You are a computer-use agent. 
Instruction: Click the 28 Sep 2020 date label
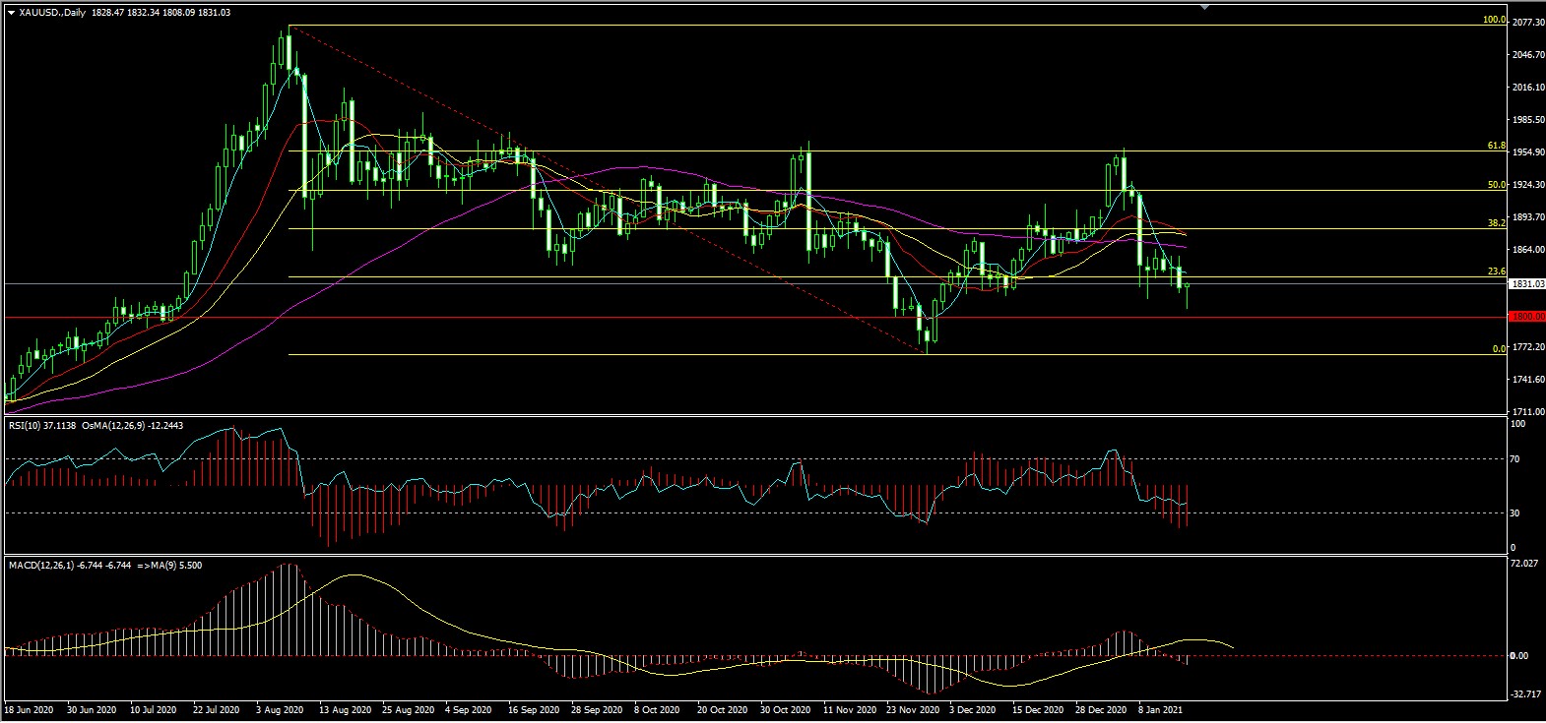(597, 710)
